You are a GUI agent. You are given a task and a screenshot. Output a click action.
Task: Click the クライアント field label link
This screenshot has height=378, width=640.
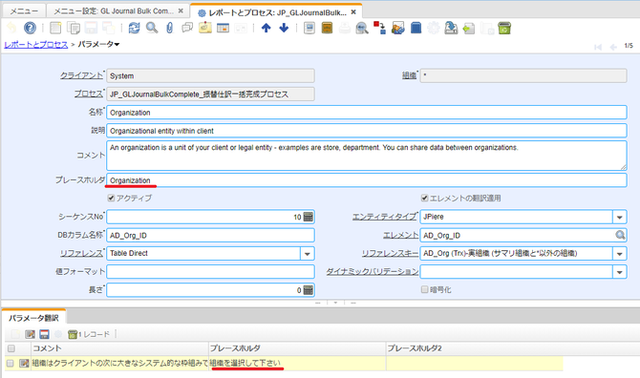[x=81, y=75]
